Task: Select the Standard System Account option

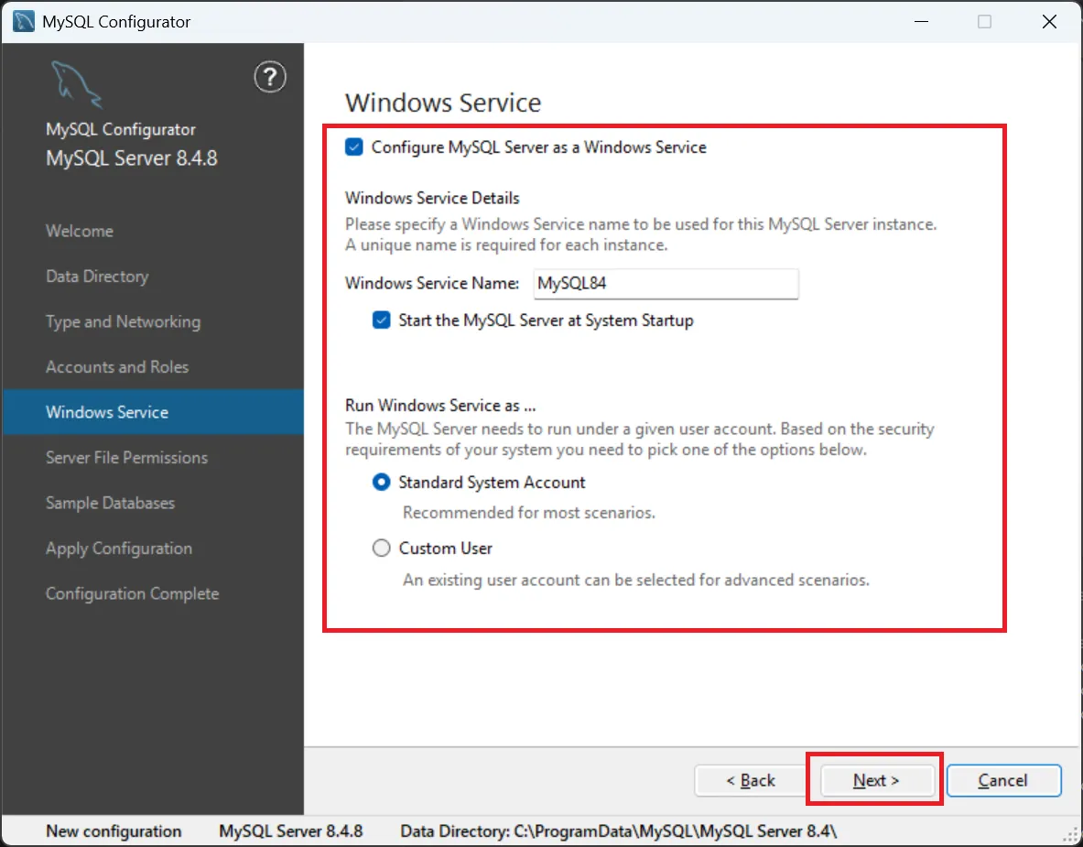Action: pos(382,483)
